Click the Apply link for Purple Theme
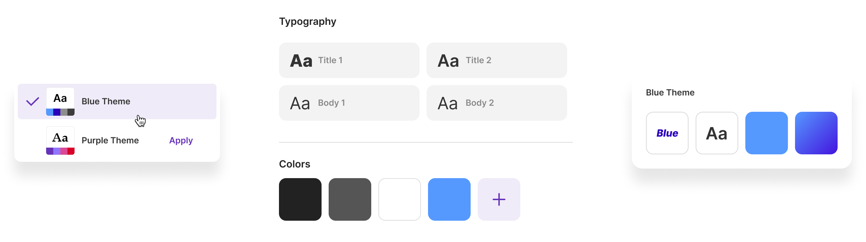 click(181, 141)
